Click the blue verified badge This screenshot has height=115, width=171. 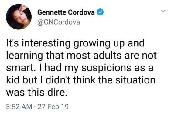[100, 12]
